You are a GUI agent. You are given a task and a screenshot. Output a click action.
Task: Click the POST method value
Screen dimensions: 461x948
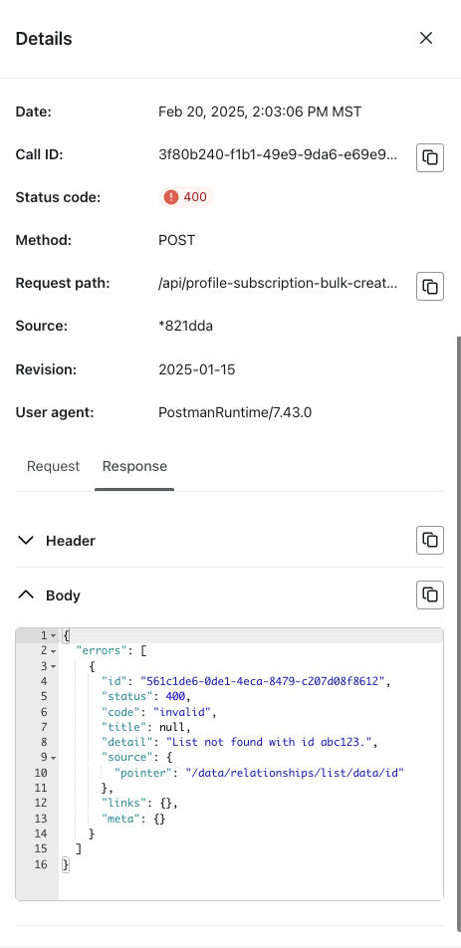tap(176, 240)
